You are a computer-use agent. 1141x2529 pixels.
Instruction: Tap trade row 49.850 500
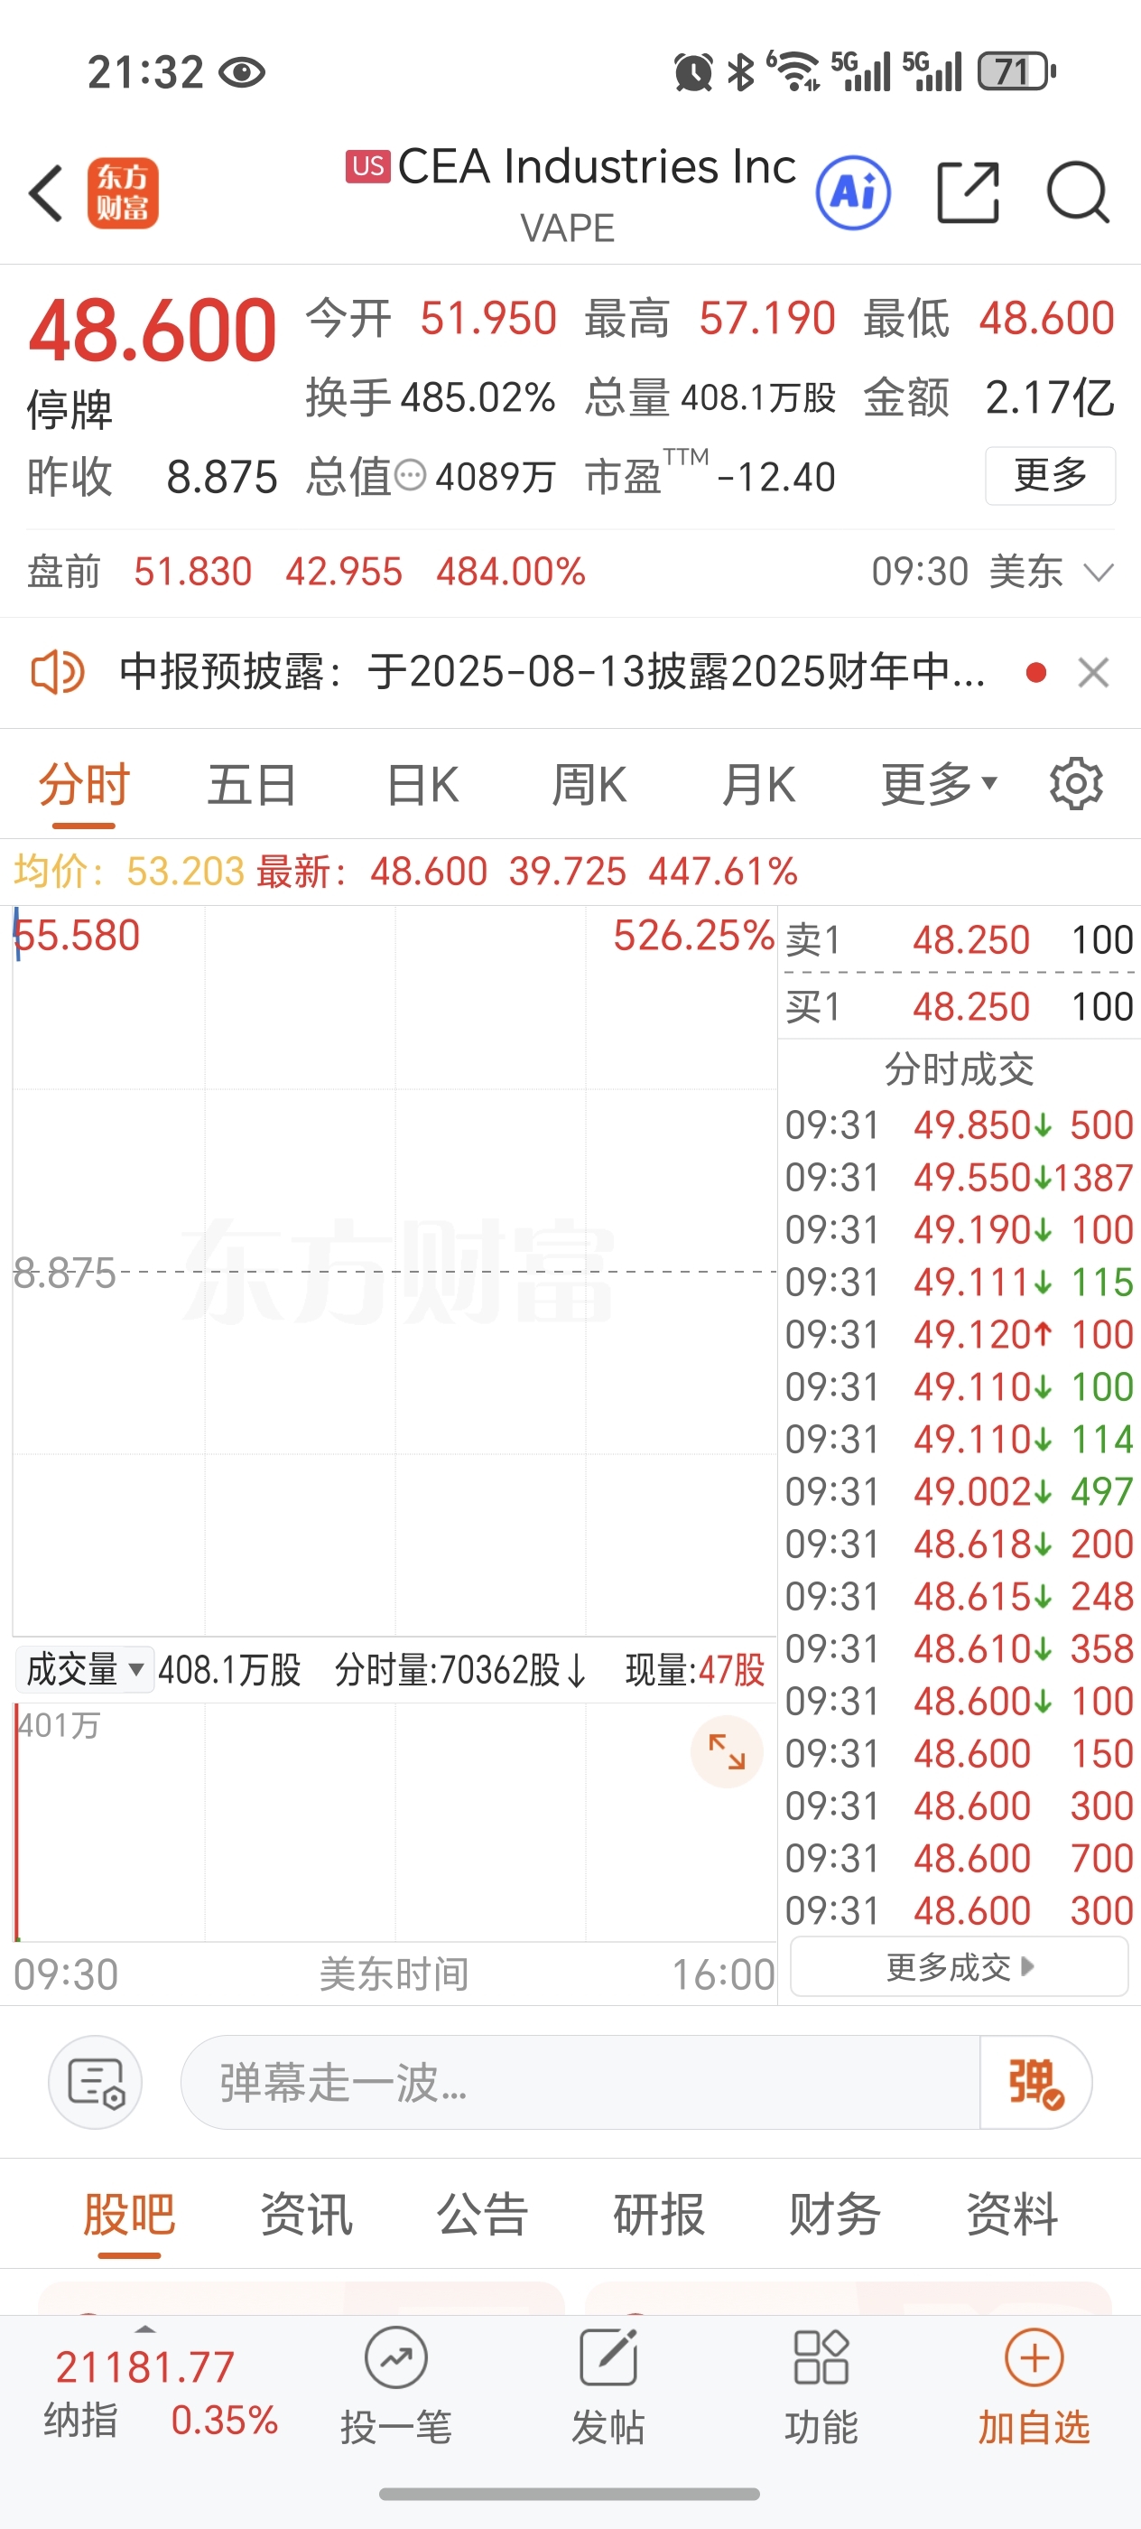pos(960,1125)
